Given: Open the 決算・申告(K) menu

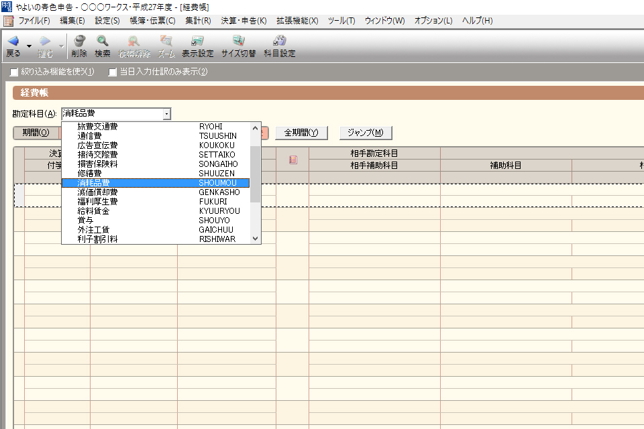Looking at the screenshot, I should pos(244,21).
